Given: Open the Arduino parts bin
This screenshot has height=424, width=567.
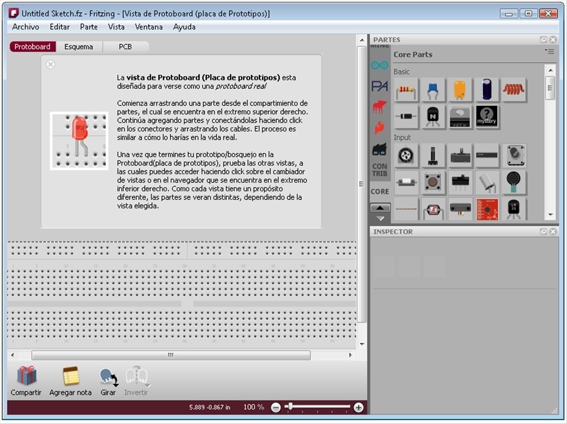Looking at the screenshot, I should pyautogui.click(x=379, y=65).
